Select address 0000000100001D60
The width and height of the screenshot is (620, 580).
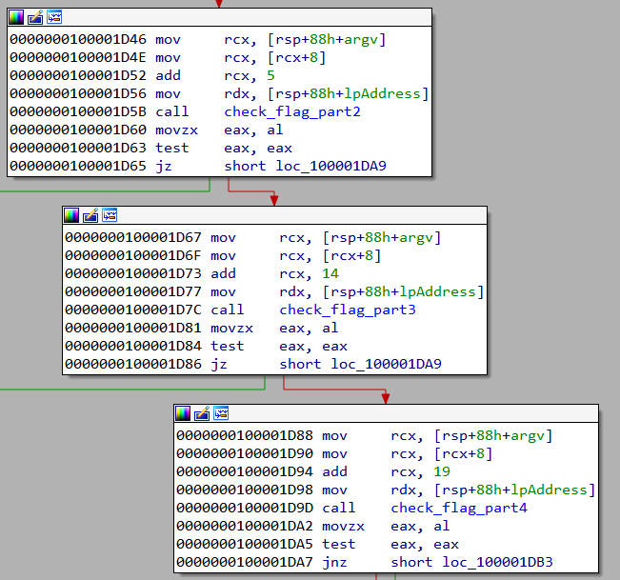78,130
